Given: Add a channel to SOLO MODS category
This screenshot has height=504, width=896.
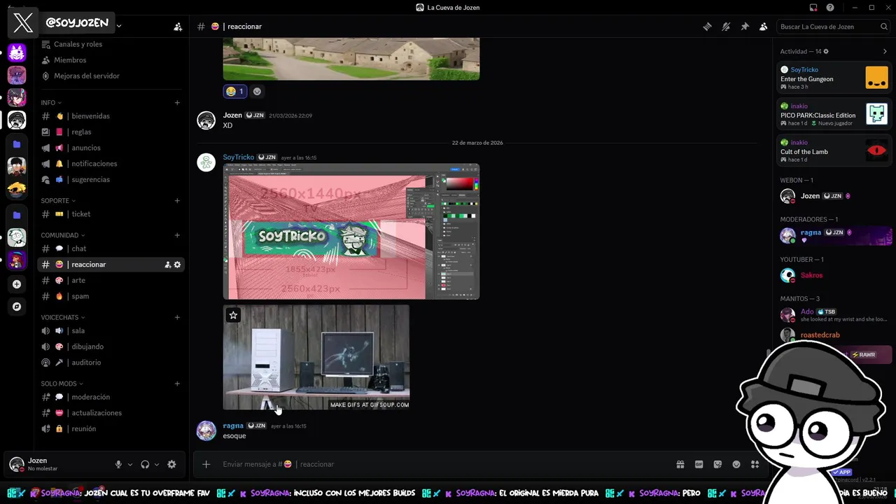Looking at the screenshot, I should click(177, 384).
